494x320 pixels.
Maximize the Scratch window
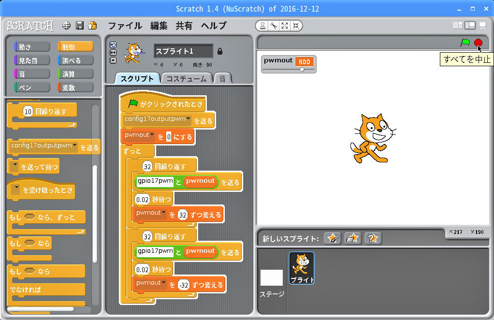click(473, 9)
